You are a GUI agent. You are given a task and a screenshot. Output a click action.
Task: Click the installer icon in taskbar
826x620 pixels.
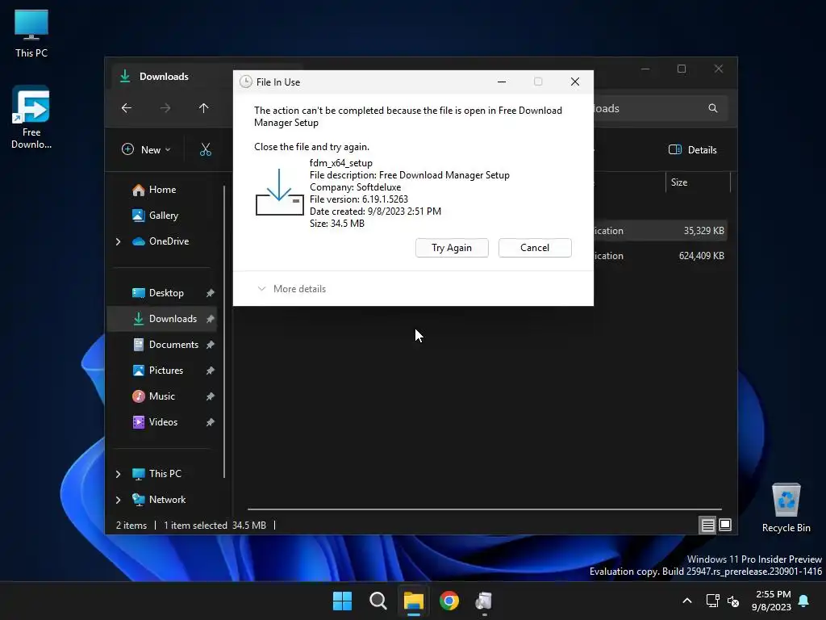(x=484, y=601)
